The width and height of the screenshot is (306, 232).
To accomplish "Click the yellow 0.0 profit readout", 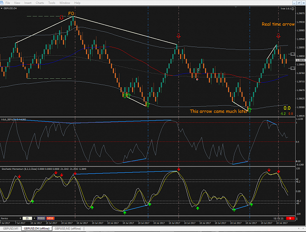I will [x=287, y=108].
